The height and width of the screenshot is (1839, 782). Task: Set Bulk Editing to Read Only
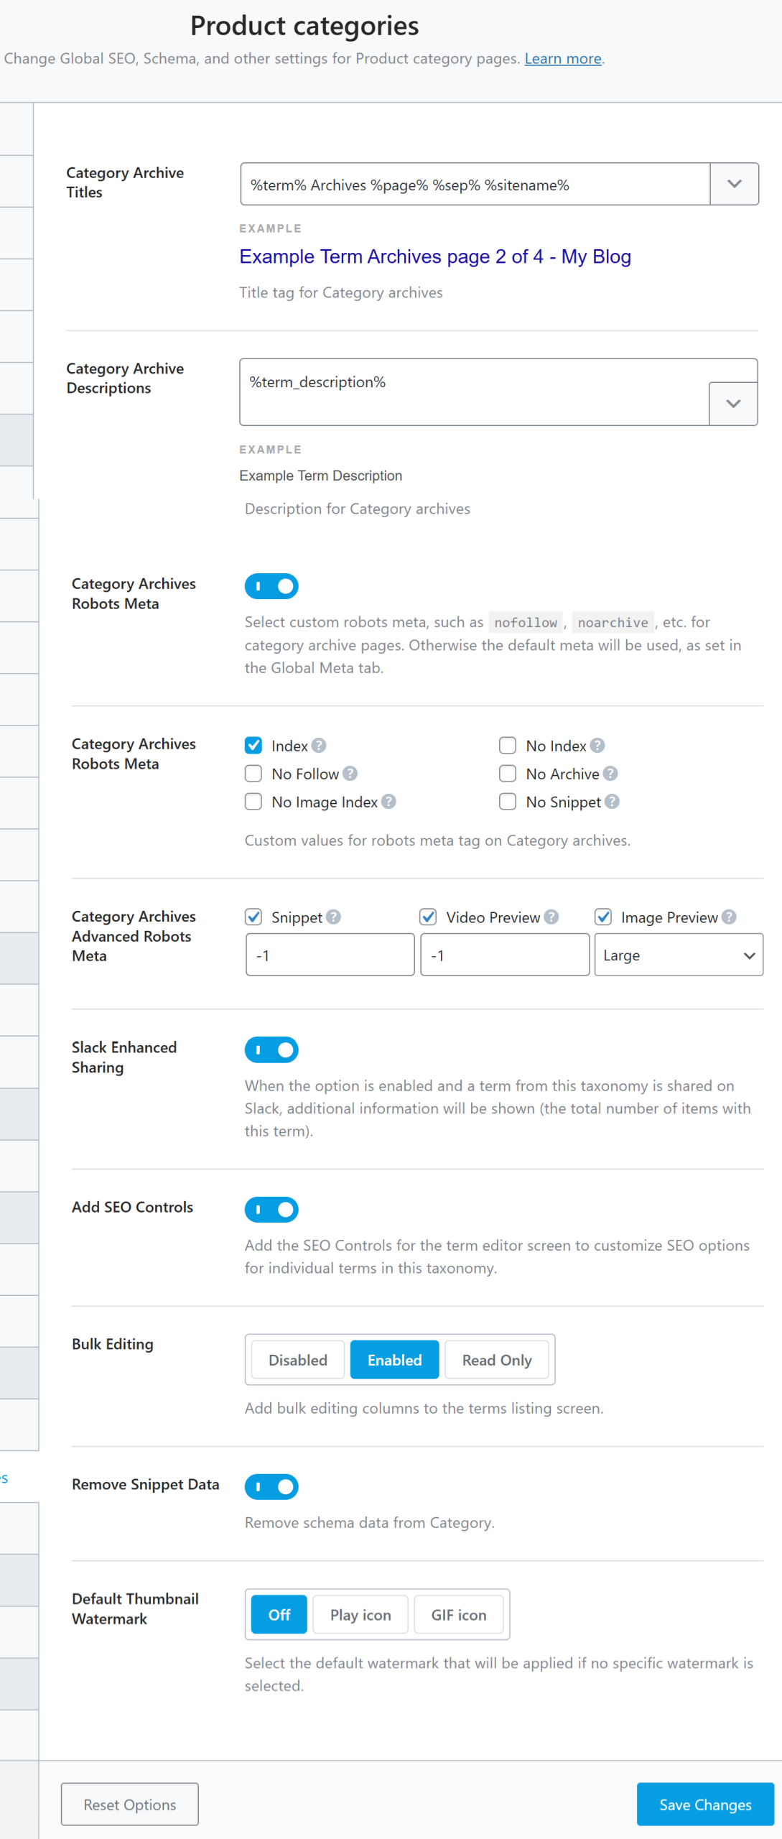(497, 1360)
